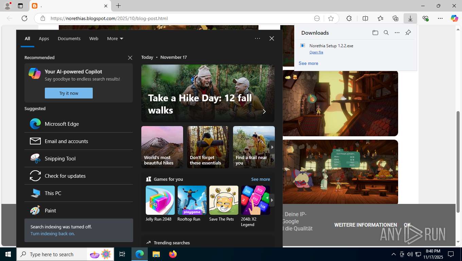Screen dimensions: 462x261
Task: Open the Favorites list icon
Action: pyautogui.click(x=380, y=18)
